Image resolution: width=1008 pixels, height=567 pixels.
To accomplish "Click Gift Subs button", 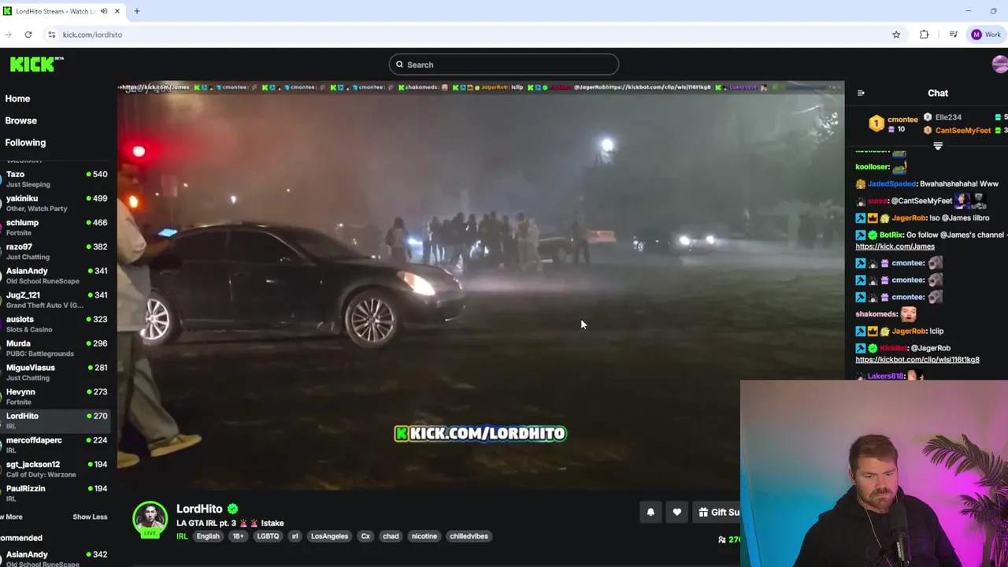I will pyautogui.click(x=717, y=513).
